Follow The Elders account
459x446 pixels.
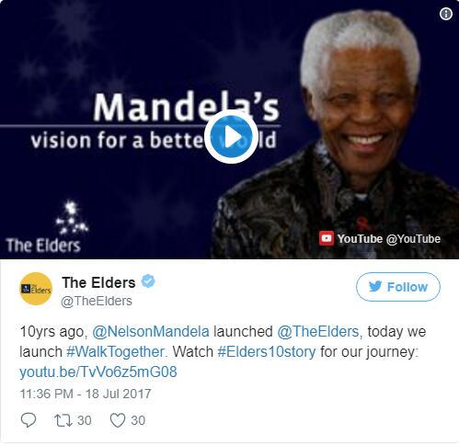point(398,287)
